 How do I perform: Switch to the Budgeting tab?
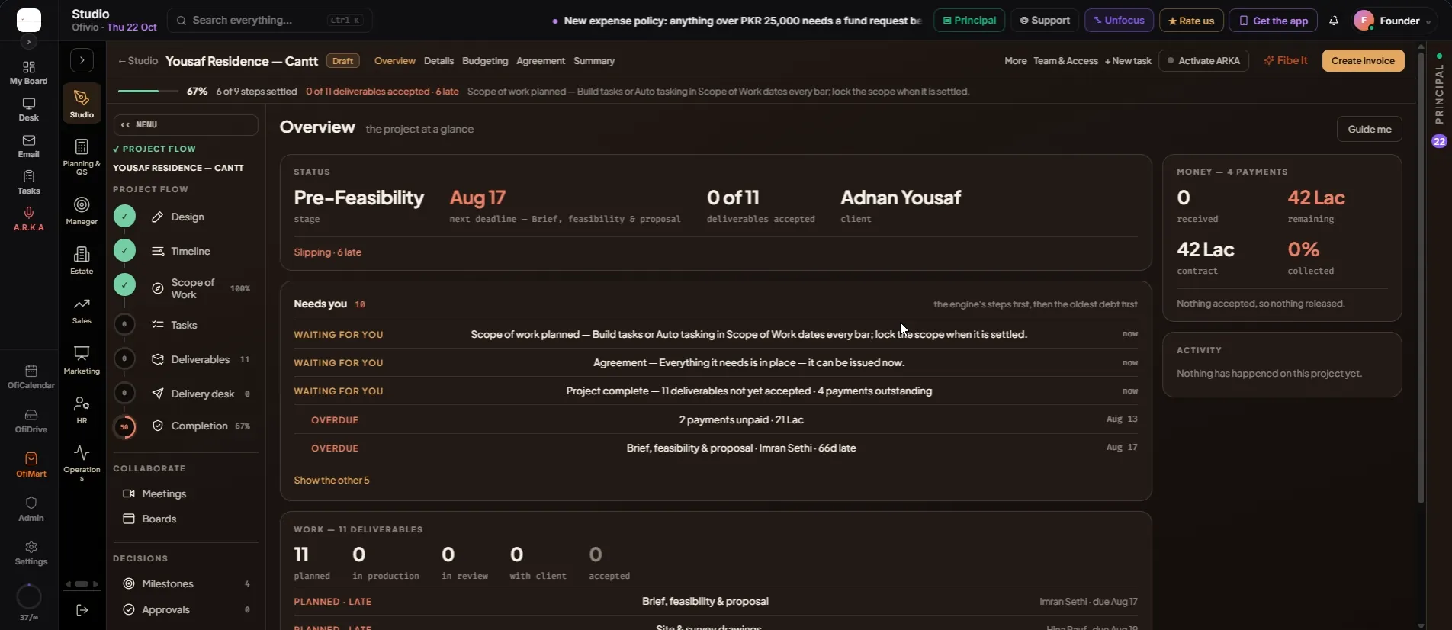point(485,61)
